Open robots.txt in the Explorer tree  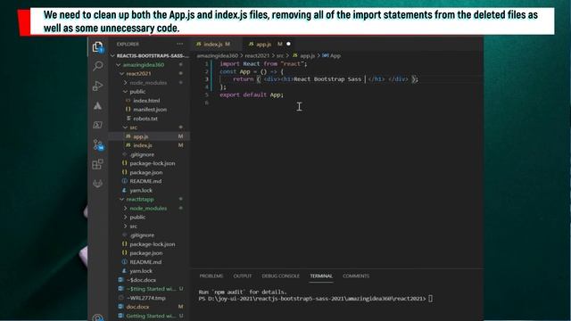(x=150, y=119)
